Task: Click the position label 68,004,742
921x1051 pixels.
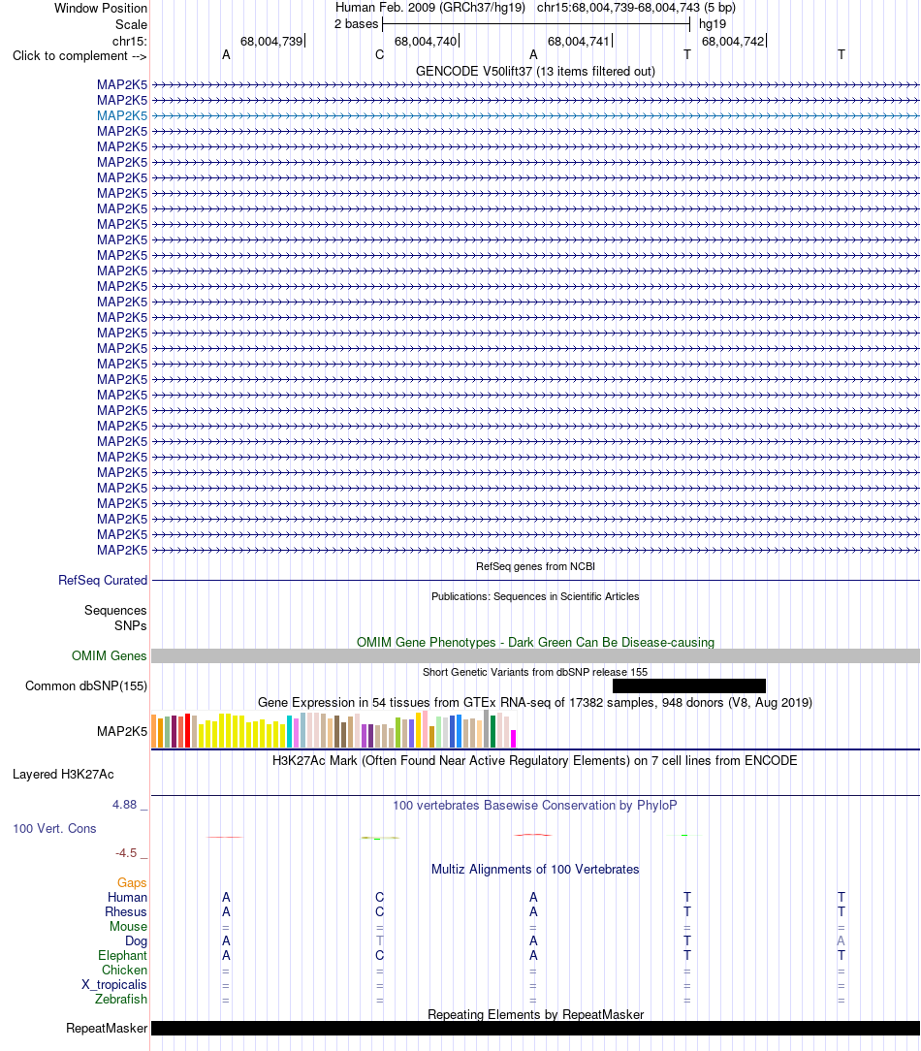Action: click(x=733, y=42)
